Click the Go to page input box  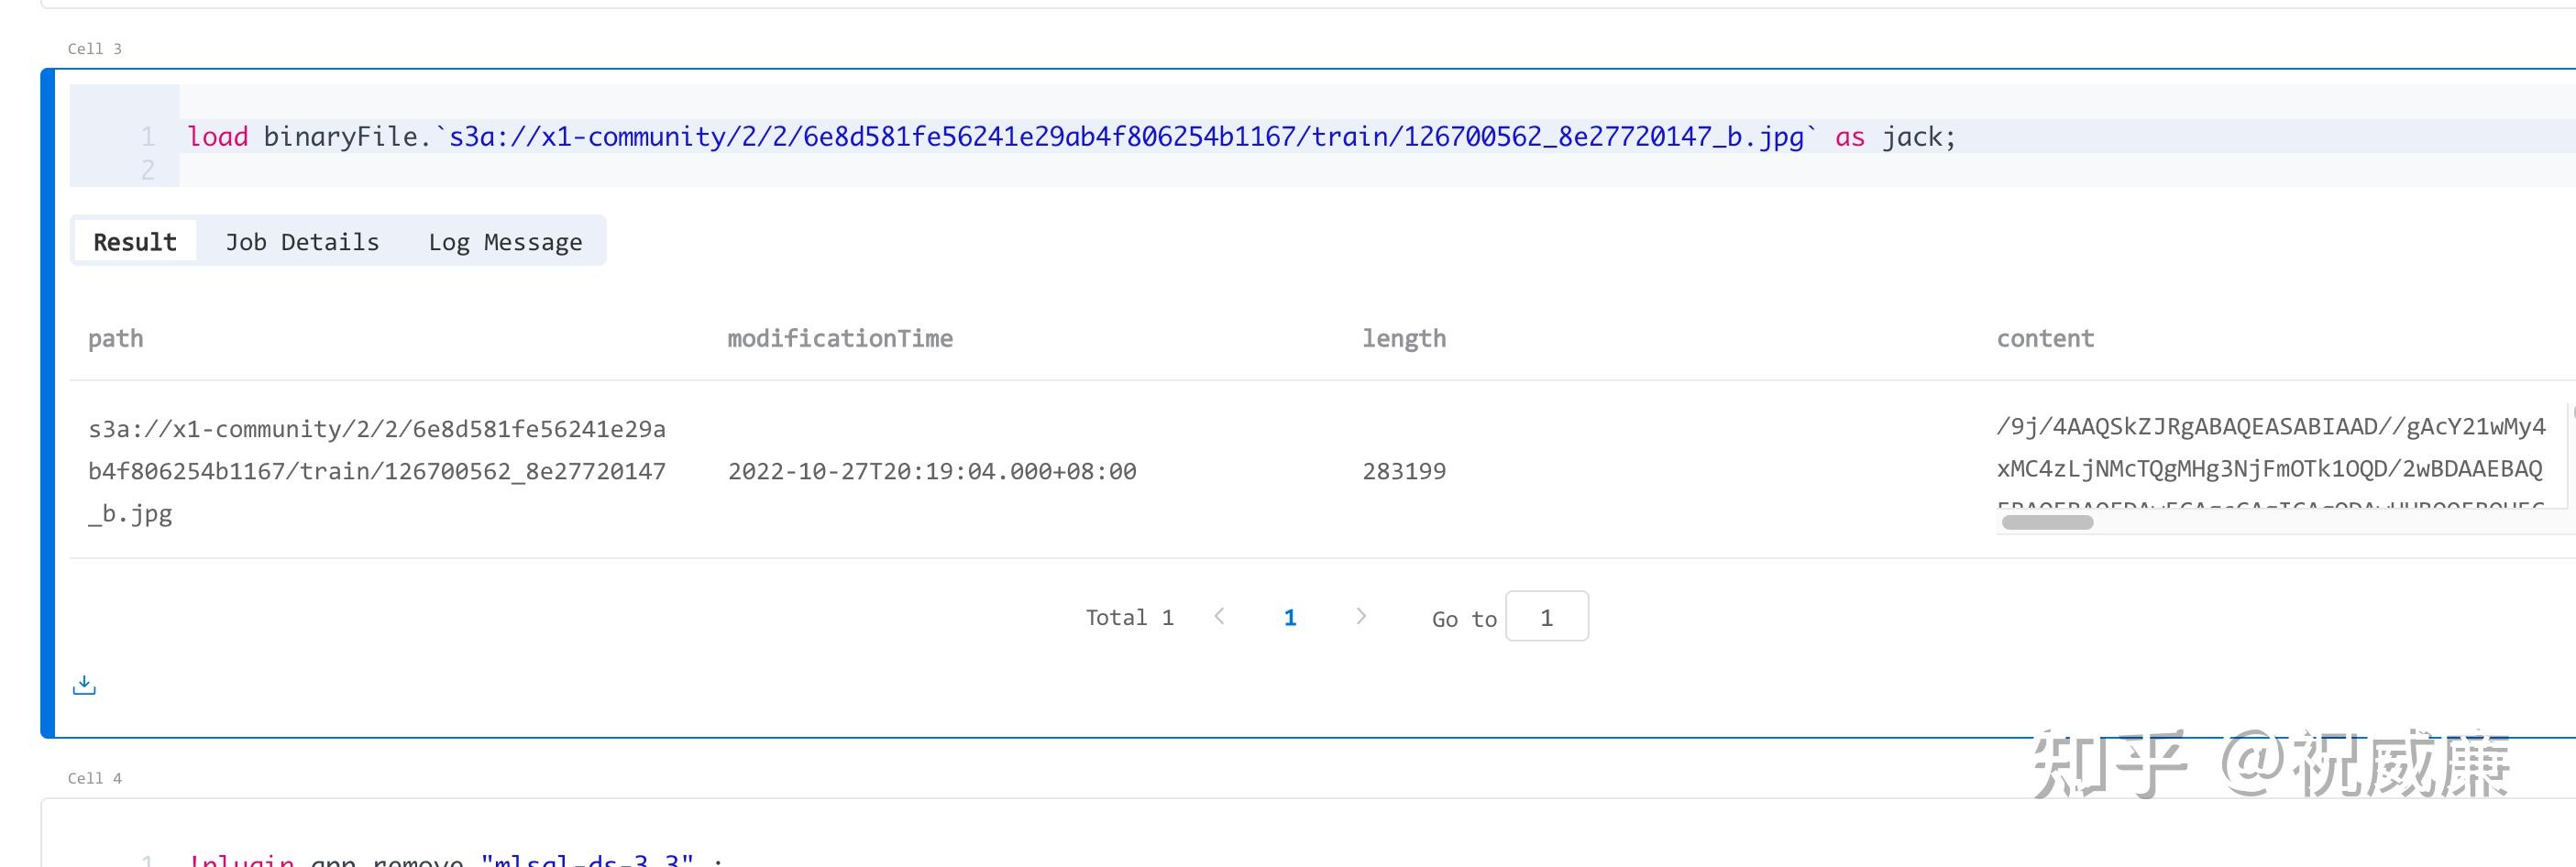(1546, 617)
